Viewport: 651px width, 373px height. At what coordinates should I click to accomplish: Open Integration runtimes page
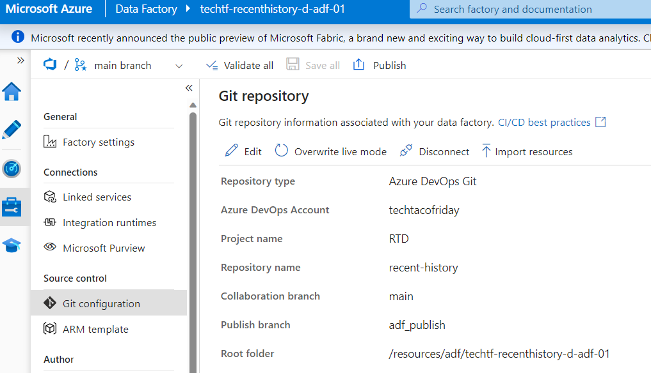click(x=109, y=223)
